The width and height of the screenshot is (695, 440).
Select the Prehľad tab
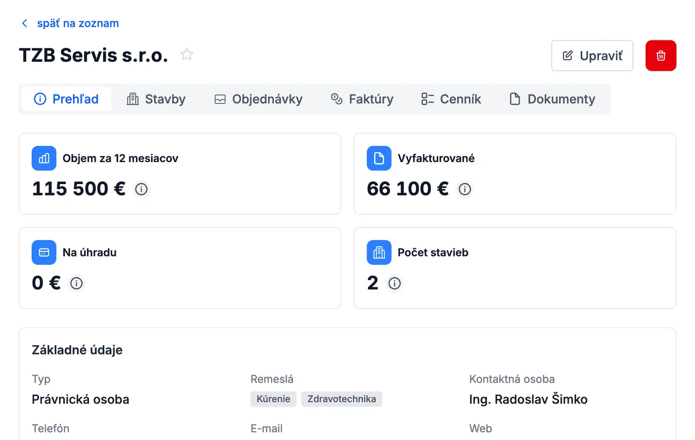coord(66,99)
